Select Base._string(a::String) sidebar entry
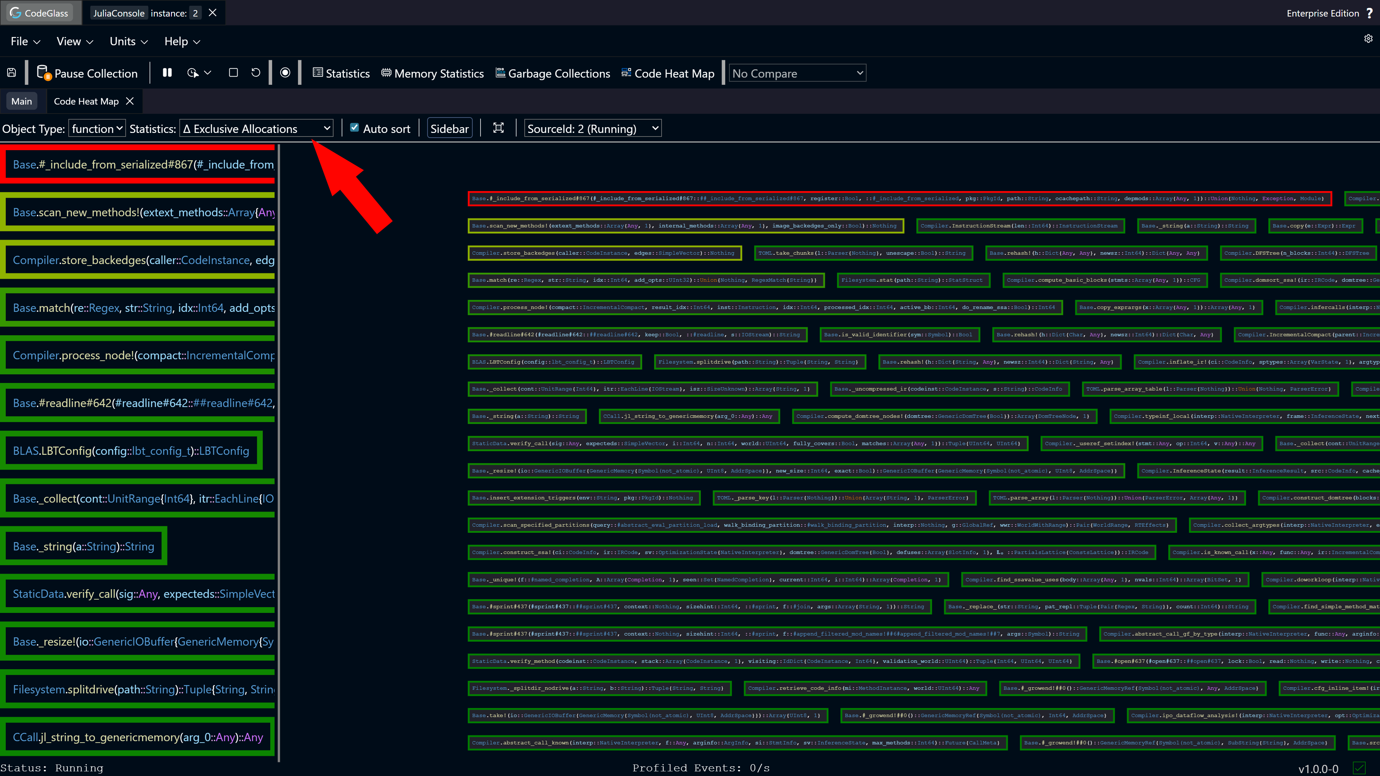 (x=84, y=546)
